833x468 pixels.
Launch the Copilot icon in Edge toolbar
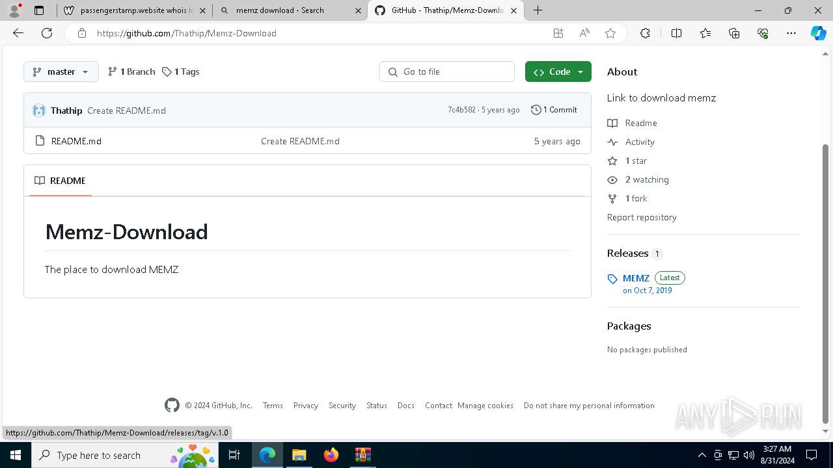point(818,33)
